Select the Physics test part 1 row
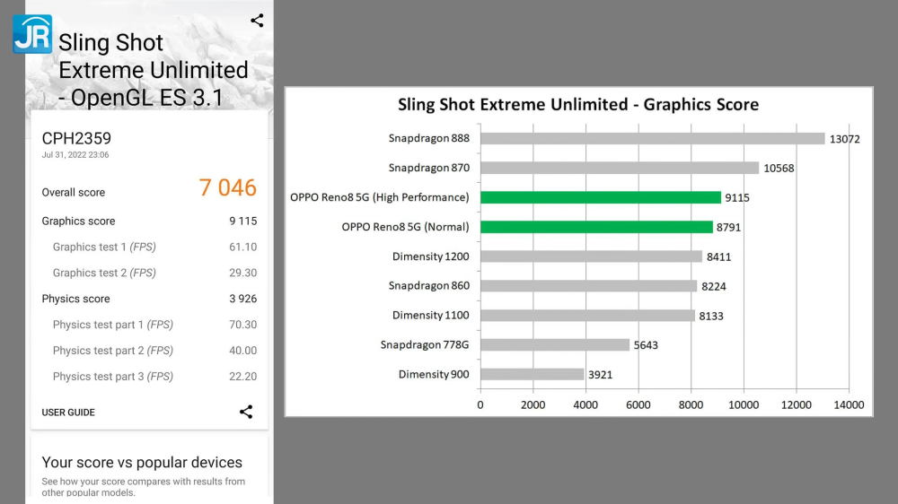 (149, 325)
